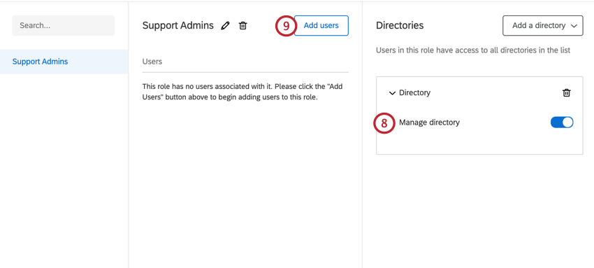
Task: Remove the Directory entry with its trash icon
Action: [x=566, y=93]
